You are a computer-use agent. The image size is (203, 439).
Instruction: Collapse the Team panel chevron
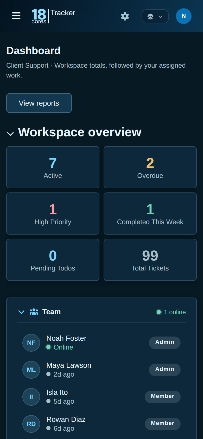21,312
